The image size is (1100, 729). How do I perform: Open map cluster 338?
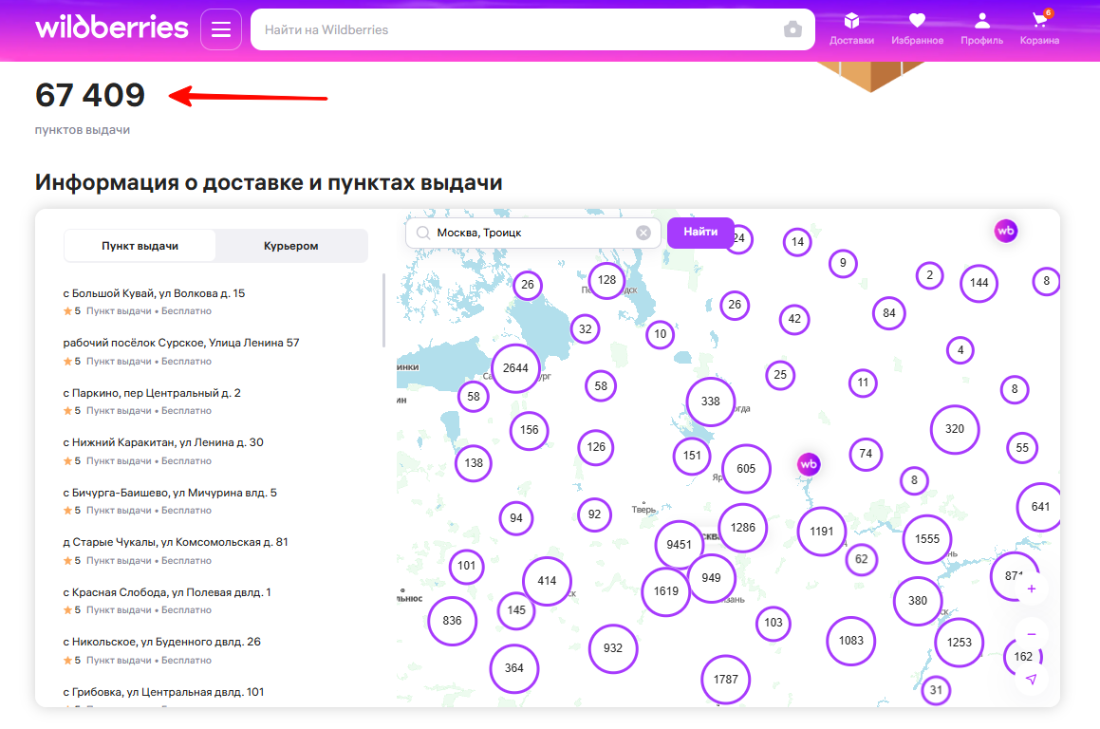[711, 402]
